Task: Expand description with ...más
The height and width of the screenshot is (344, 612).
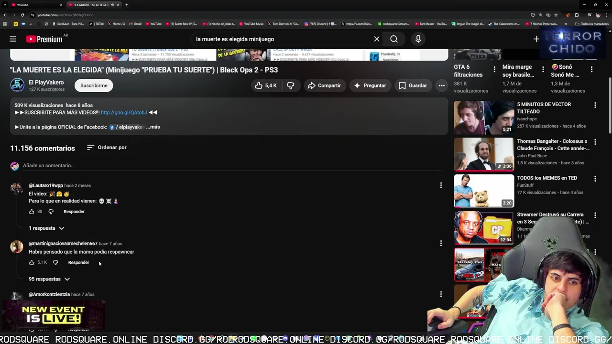Action: (x=153, y=127)
